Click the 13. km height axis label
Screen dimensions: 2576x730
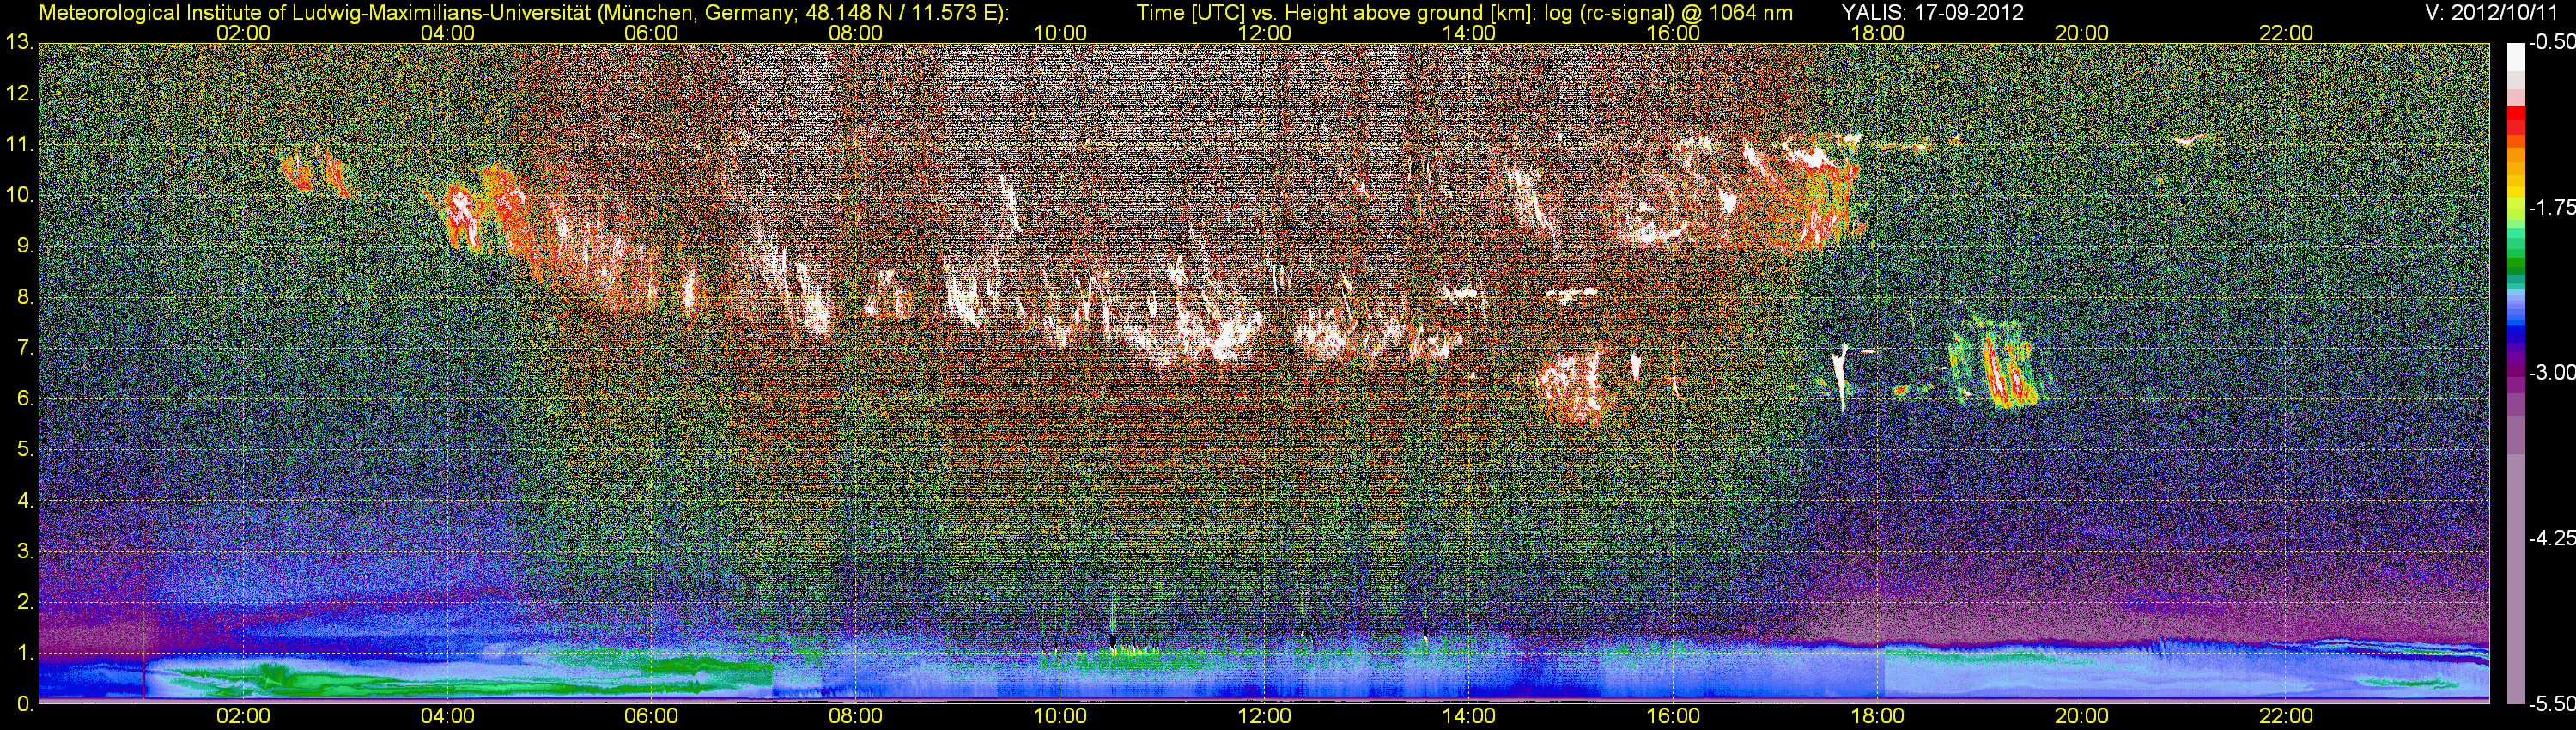coord(19,43)
